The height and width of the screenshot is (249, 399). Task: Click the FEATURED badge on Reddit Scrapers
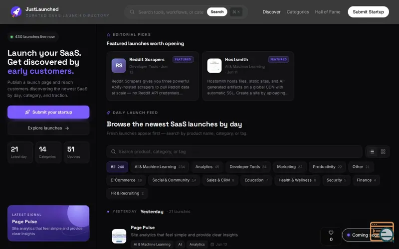[x=183, y=59]
